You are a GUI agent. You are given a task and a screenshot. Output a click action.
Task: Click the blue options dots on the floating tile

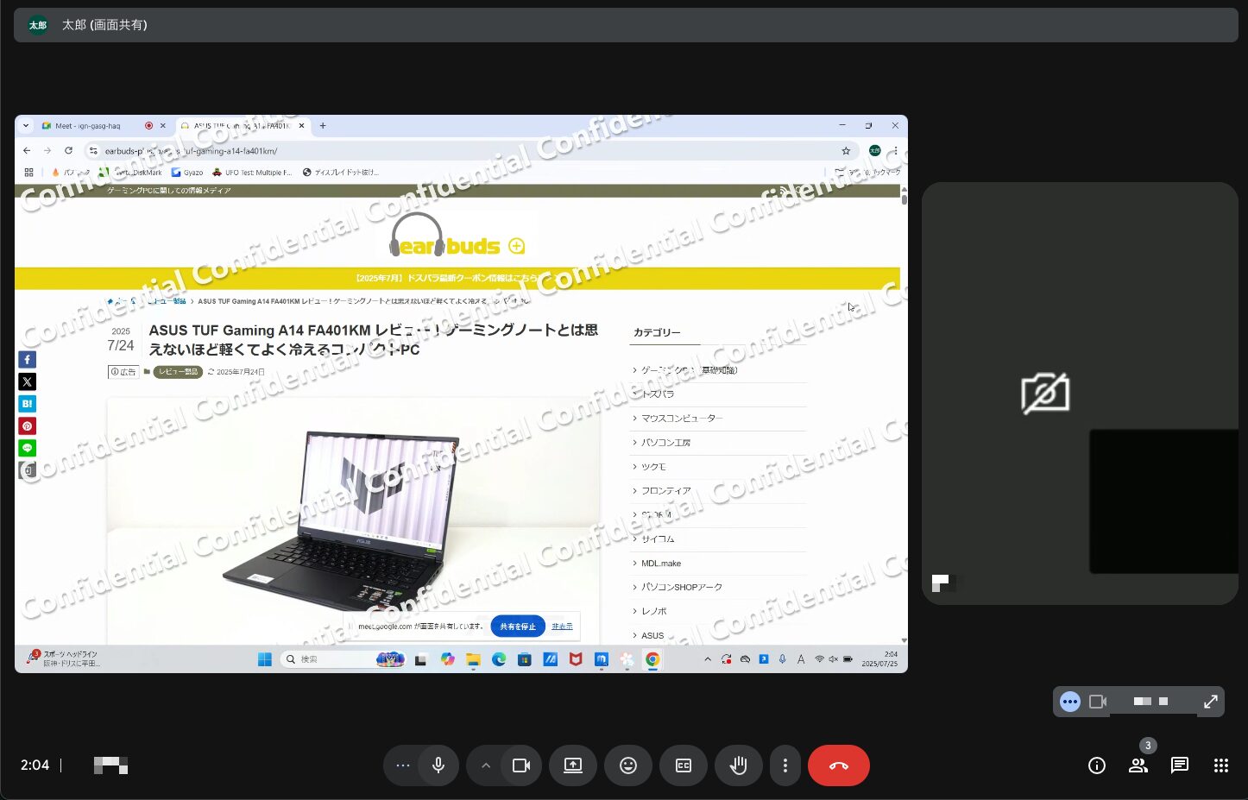click(1069, 702)
